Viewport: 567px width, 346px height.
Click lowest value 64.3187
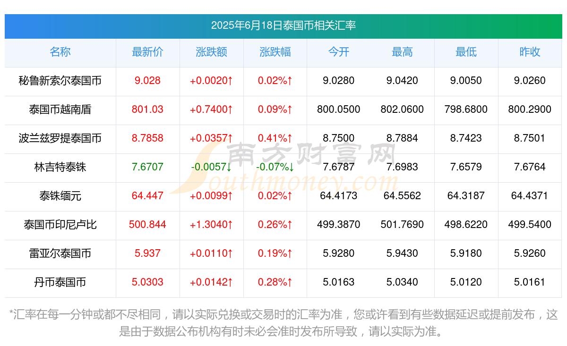tap(466, 196)
